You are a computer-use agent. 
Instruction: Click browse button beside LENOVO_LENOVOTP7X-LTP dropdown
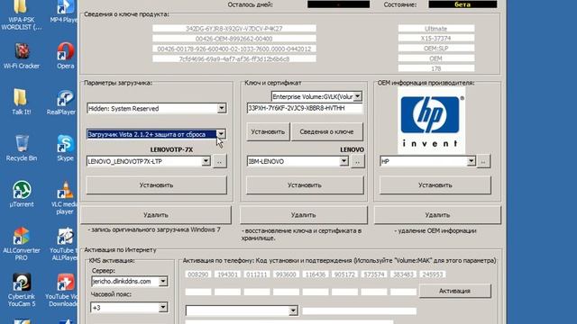coord(219,161)
